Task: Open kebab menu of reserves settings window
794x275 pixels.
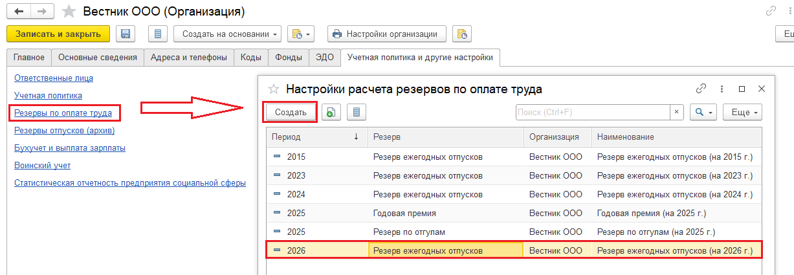Action: point(722,89)
